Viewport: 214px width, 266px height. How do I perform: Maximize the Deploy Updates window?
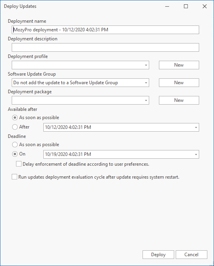(186, 6)
